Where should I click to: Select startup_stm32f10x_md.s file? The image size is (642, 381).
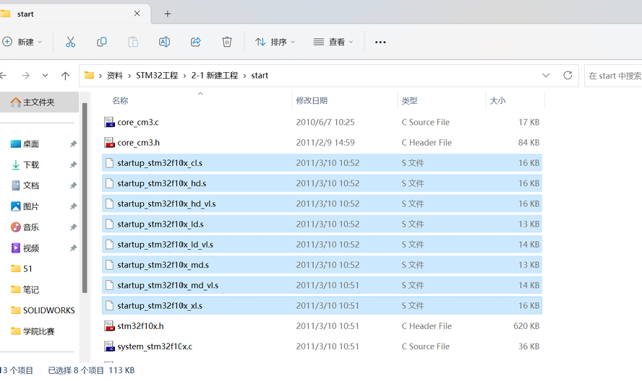(x=163, y=265)
